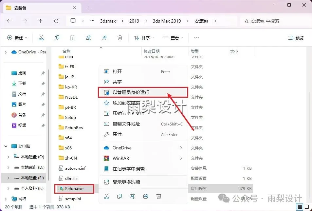312x211 pixels.
Task: Open 视频 in the sidebar
Action: click(22, 125)
